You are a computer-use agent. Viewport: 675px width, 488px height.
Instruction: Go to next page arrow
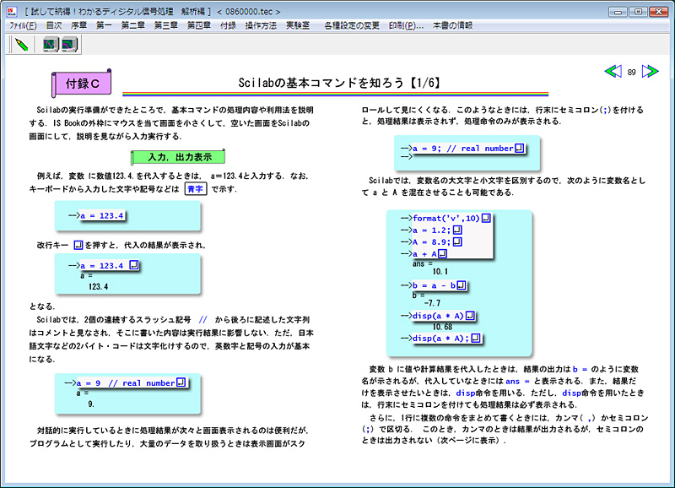point(650,71)
